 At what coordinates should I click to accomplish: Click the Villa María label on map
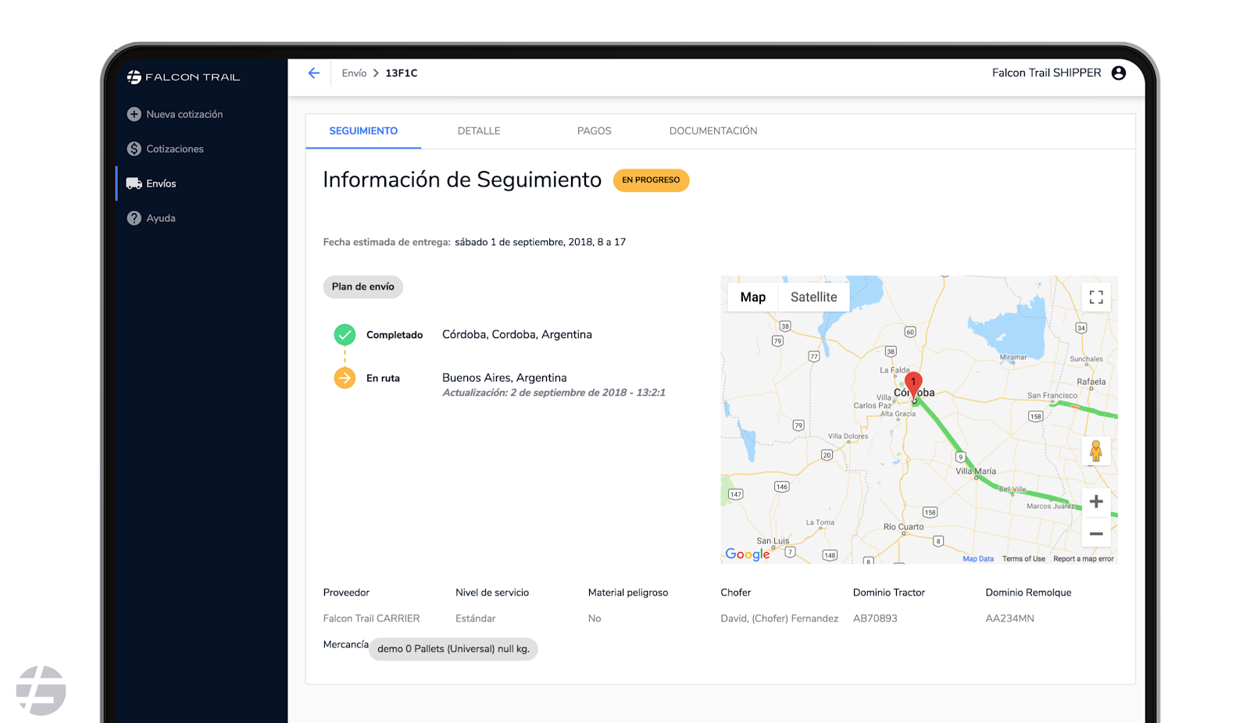tap(976, 472)
